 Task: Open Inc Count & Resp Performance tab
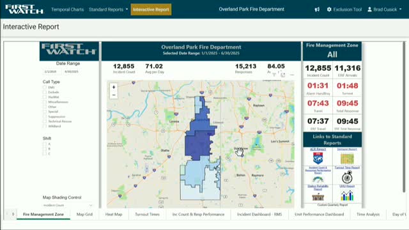pos(198,214)
